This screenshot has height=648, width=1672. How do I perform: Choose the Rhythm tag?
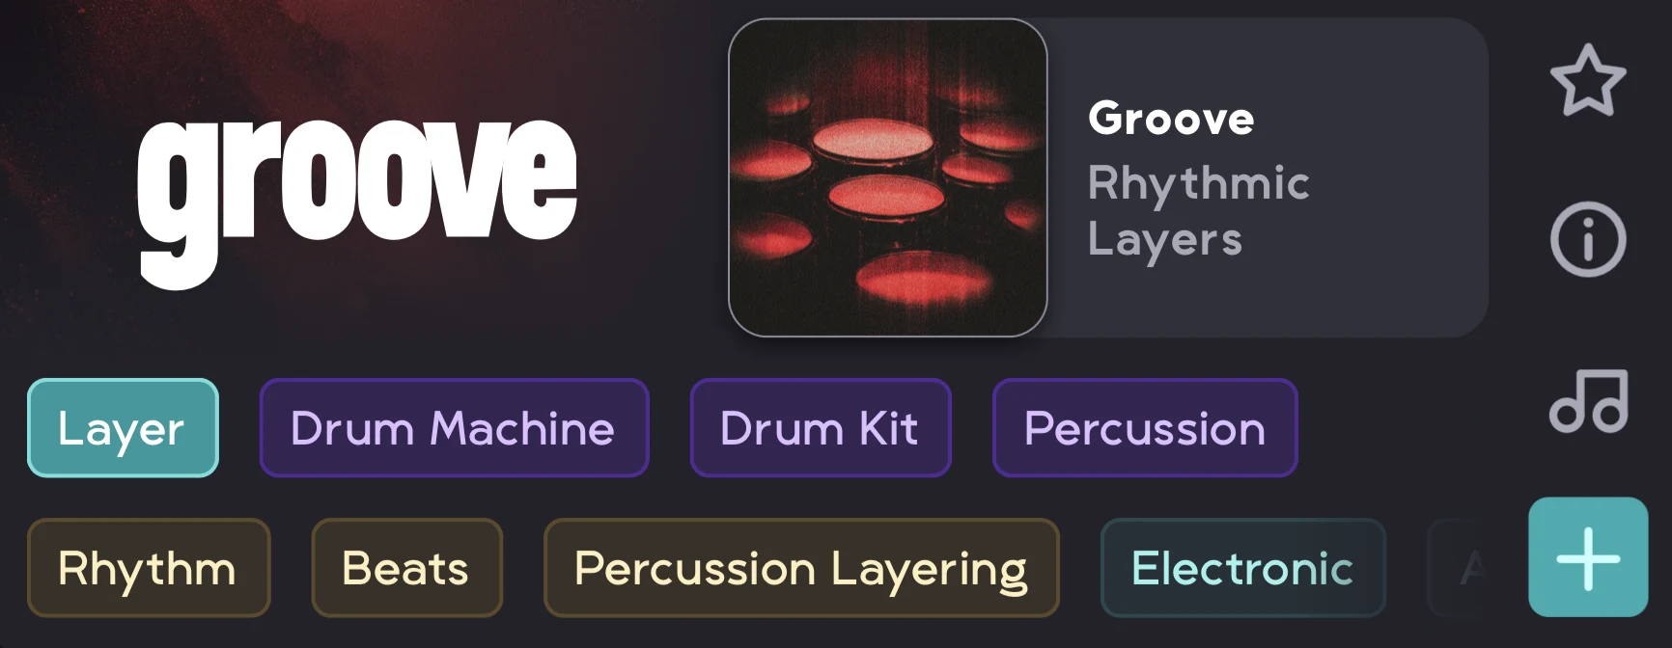(x=149, y=568)
